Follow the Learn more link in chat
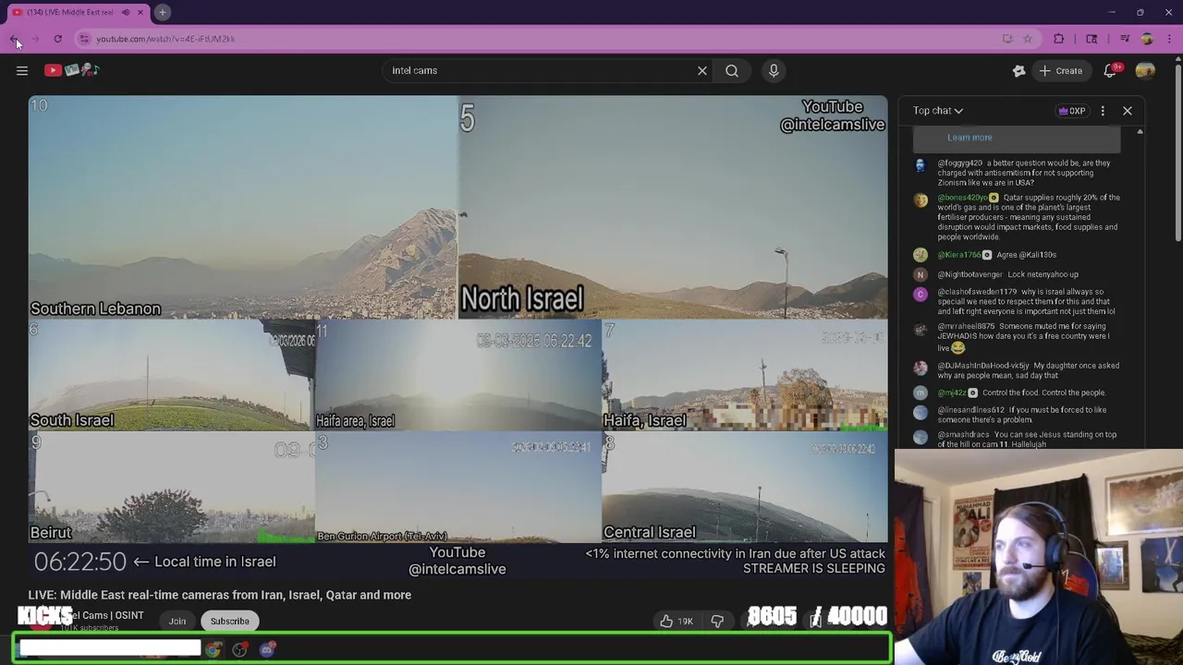 (x=970, y=138)
